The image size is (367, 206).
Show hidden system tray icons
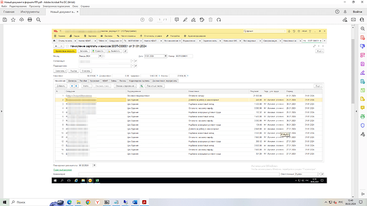click(326, 202)
